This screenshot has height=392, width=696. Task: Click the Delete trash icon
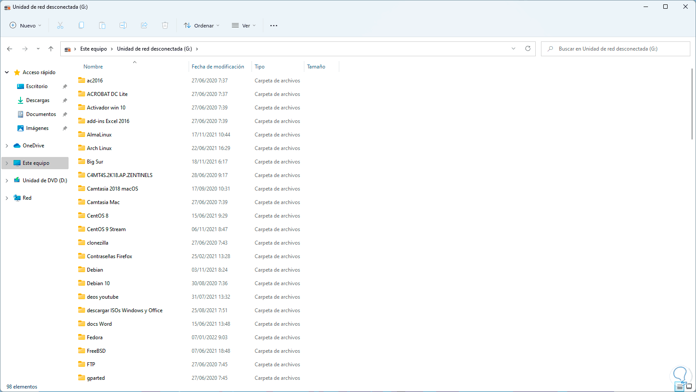pyautogui.click(x=165, y=26)
